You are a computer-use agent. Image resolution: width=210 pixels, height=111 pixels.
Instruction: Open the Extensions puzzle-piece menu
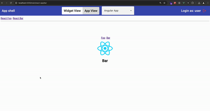[192, 3]
